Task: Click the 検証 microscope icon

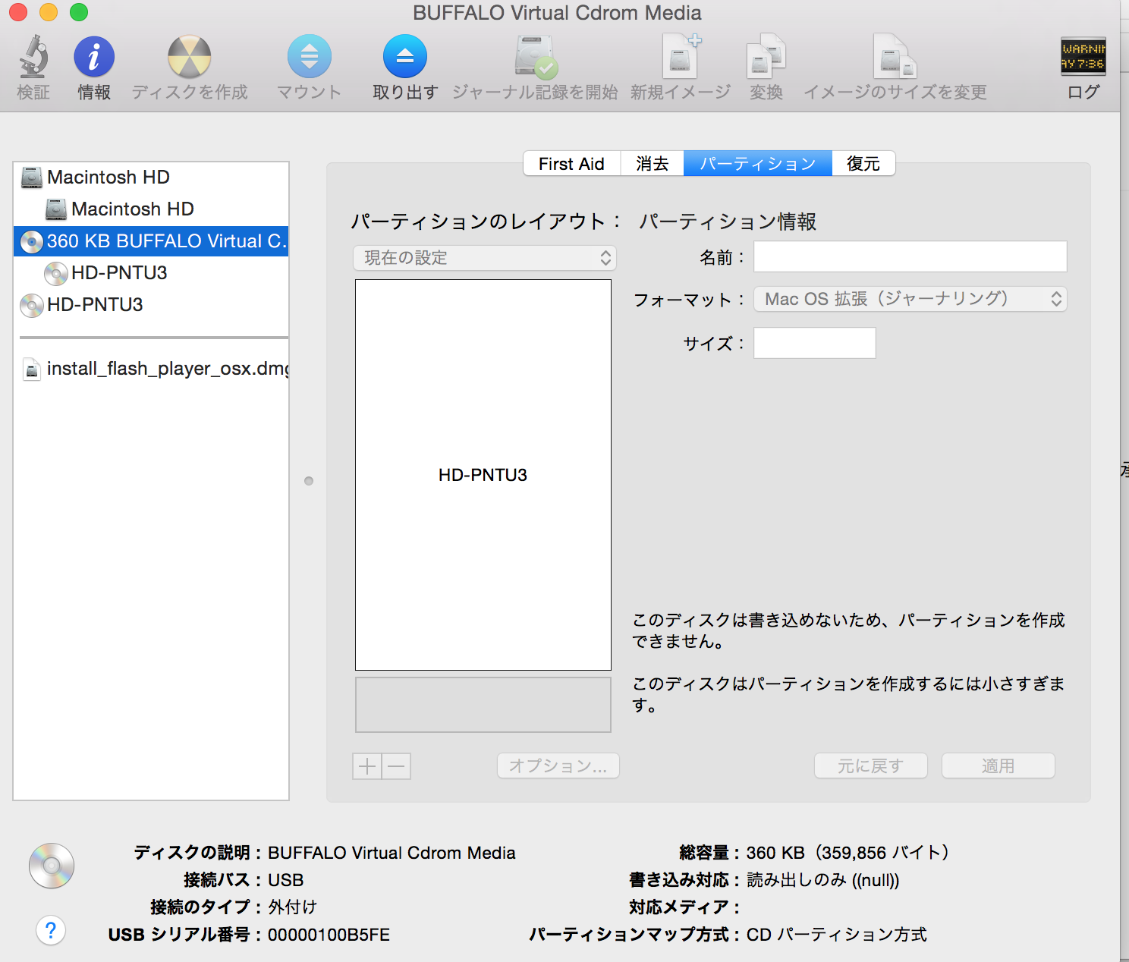Action: point(33,57)
